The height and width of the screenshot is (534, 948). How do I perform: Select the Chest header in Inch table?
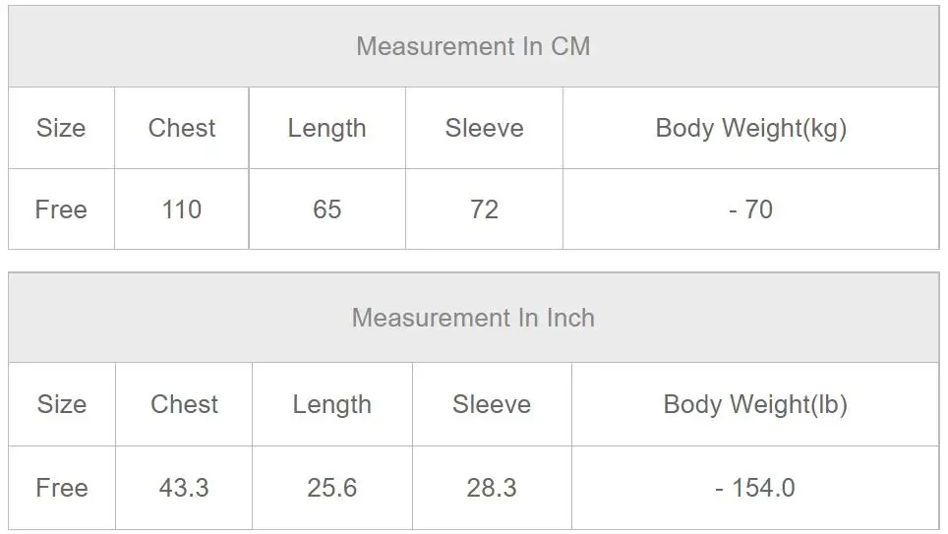pyautogui.click(x=185, y=404)
